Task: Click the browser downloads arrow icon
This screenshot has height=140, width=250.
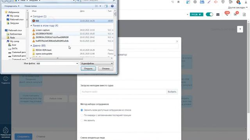Action: pyautogui.click(x=246, y=2)
